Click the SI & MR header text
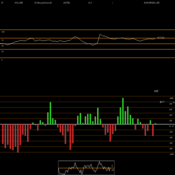175x175 pixels. 19,3
